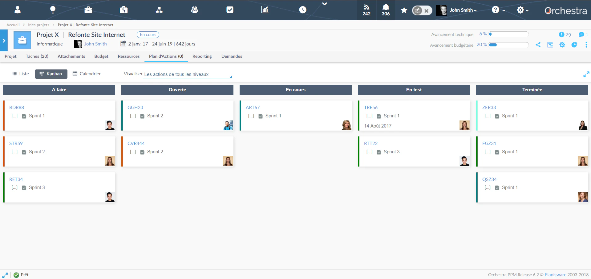Toggle the switch next to favorites star
The height and width of the screenshot is (279, 591).
(x=422, y=10)
